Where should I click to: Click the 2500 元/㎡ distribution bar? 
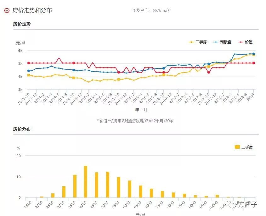click(x=53, y=195)
